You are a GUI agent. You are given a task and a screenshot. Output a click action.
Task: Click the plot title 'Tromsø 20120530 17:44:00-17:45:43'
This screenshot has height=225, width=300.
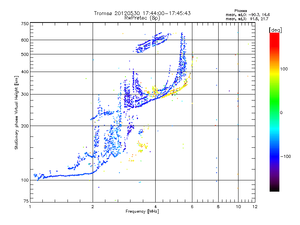142,13
